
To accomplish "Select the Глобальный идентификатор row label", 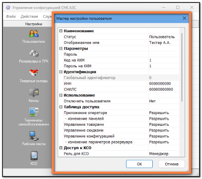I will click(90, 78).
